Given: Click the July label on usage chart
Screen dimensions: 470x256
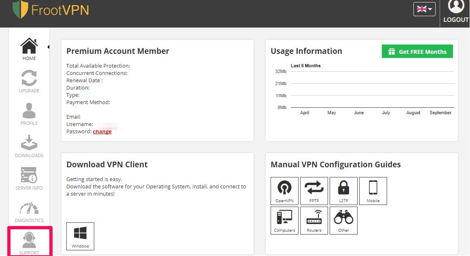Looking at the screenshot, I should click(386, 113).
